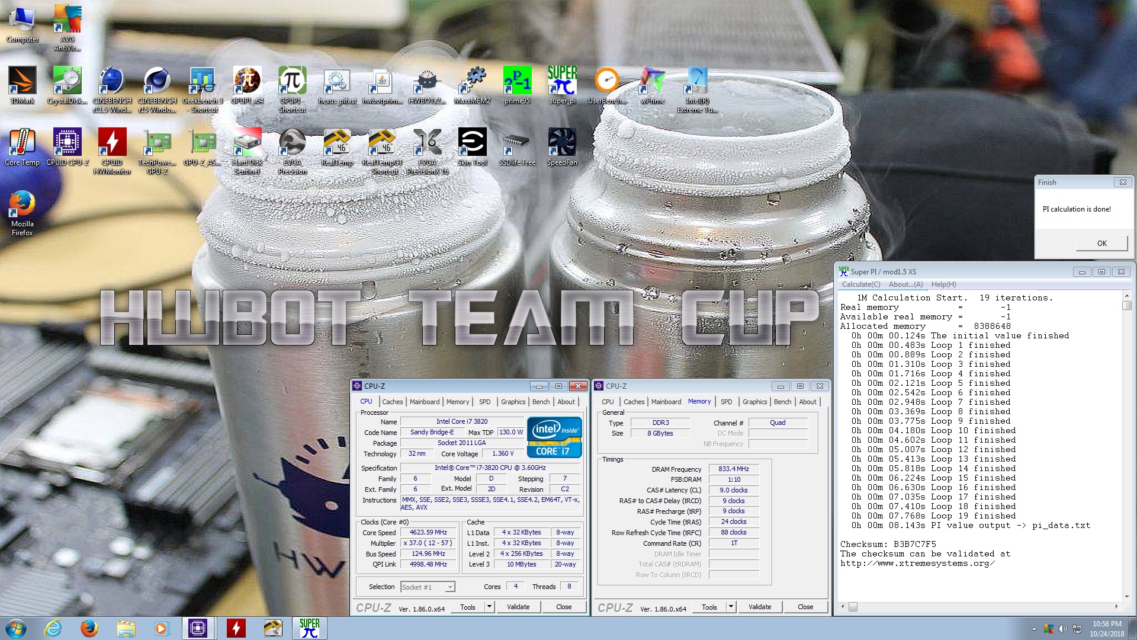Click OK in Finish dialog

1101,243
